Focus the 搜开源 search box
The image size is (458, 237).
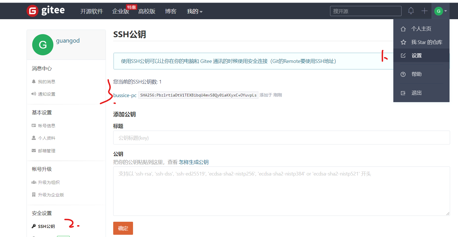tap(366, 11)
